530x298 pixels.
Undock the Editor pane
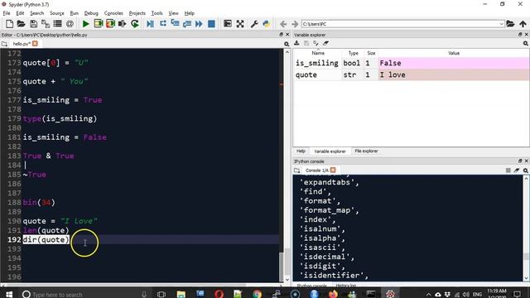point(281,35)
